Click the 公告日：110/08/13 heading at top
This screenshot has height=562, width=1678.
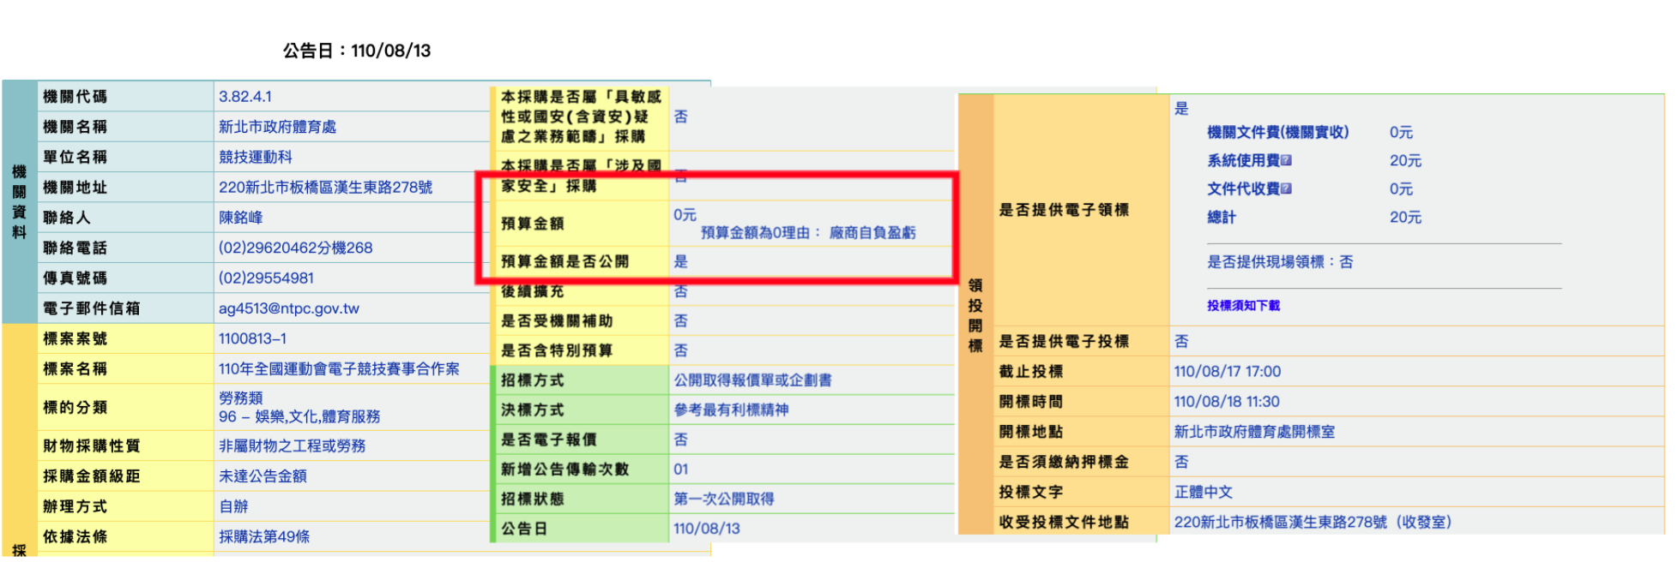(x=357, y=51)
